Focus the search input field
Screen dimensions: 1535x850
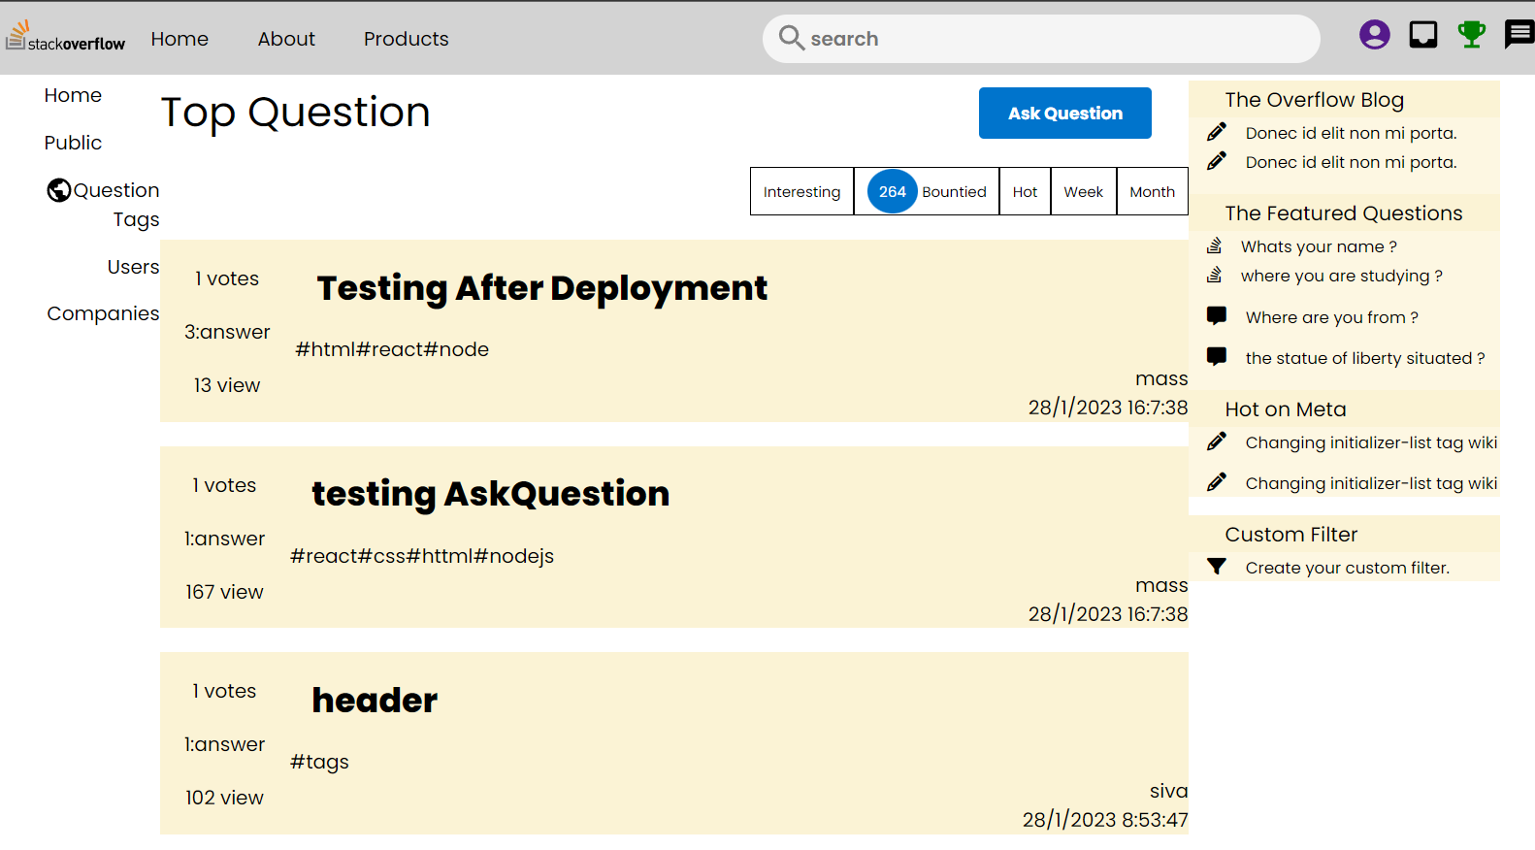click(x=1058, y=39)
